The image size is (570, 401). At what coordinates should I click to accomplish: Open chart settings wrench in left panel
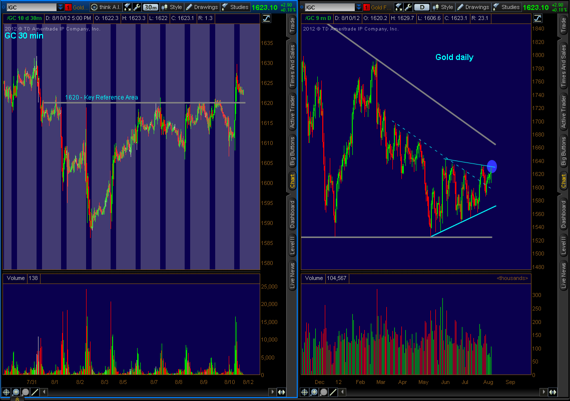coord(137,7)
